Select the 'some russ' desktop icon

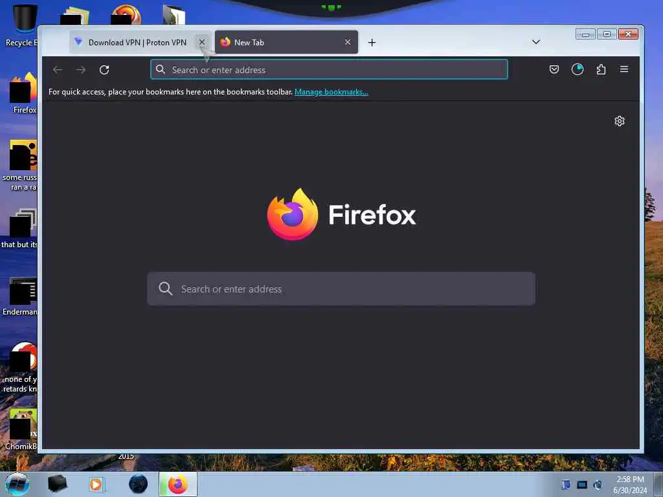20,165
